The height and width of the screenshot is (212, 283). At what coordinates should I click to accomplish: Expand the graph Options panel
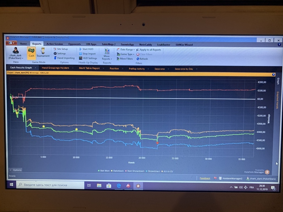pyautogui.click(x=15, y=170)
